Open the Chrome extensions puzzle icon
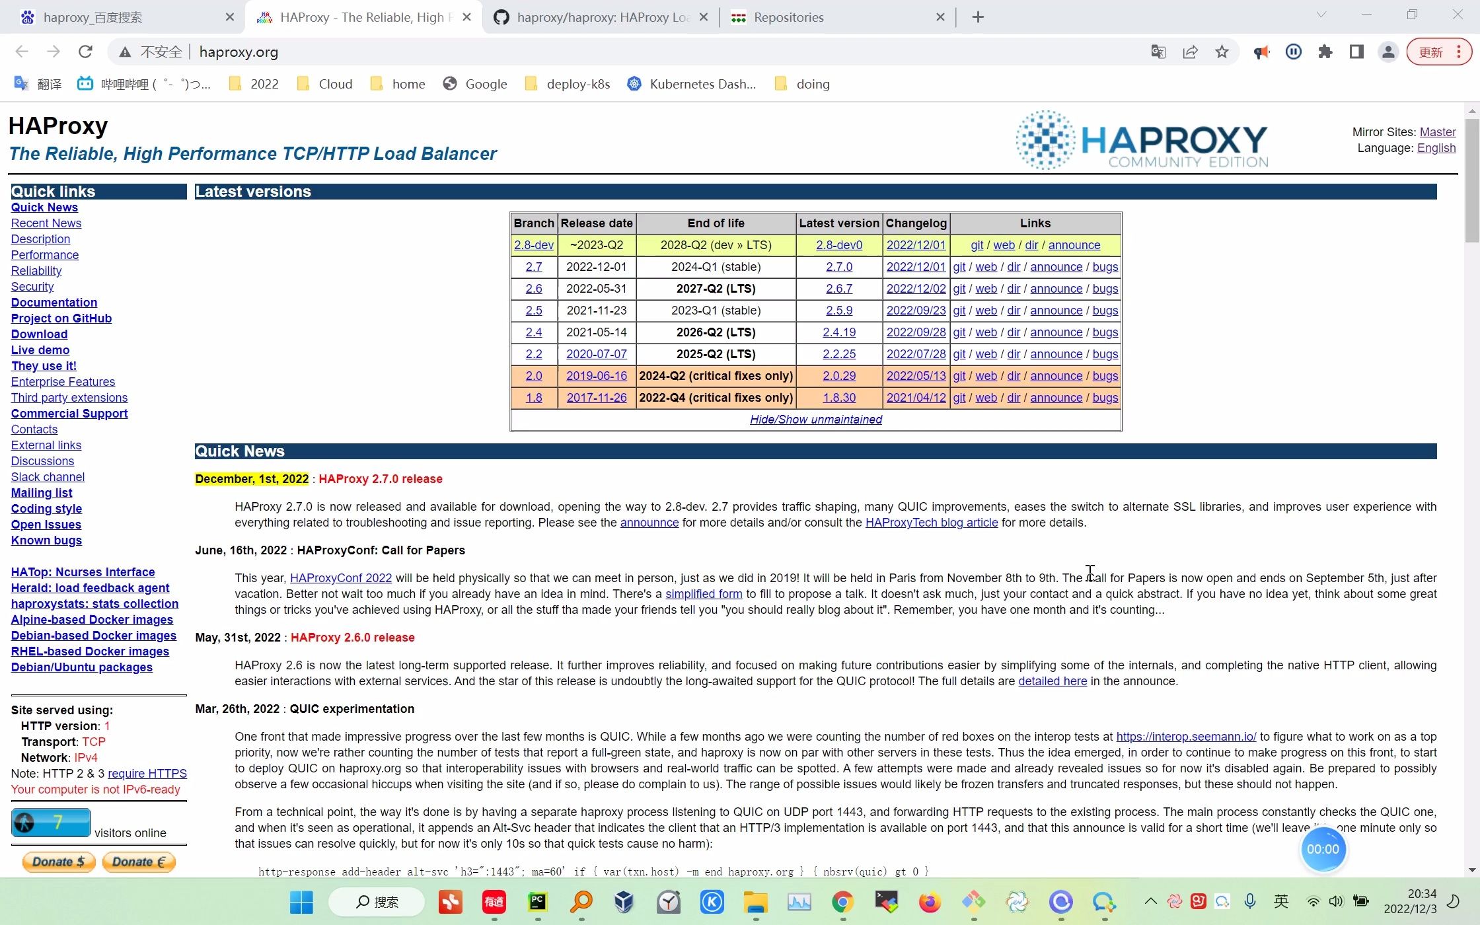 click(x=1325, y=52)
